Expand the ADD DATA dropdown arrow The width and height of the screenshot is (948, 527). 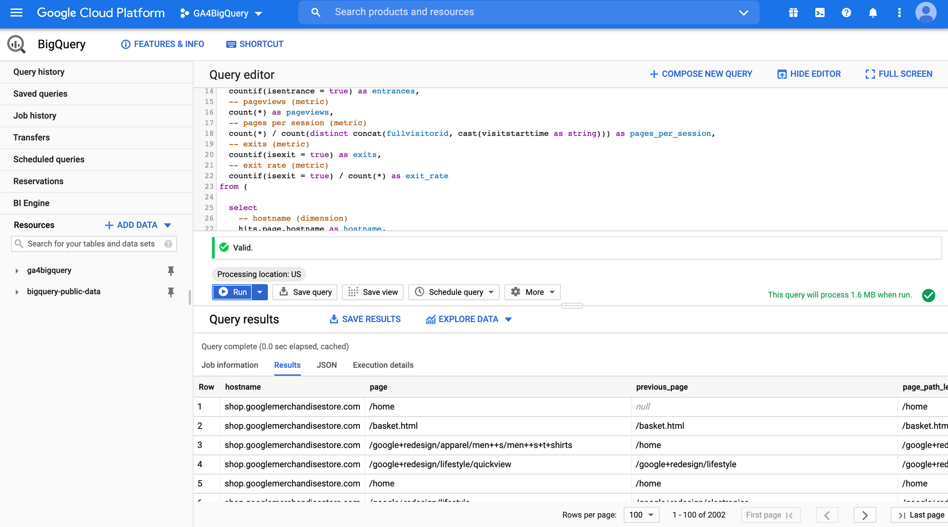168,226
